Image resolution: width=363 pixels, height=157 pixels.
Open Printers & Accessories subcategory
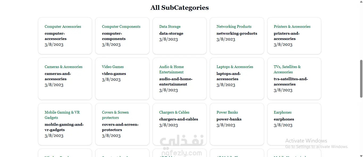point(292,26)
